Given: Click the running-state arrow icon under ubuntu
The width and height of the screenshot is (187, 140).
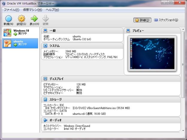Looking at the screenshot, I should tap(15, 45).
